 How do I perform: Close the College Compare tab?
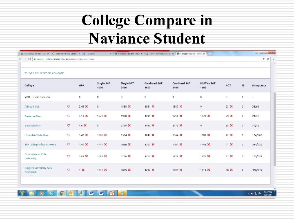(x=204, y=54)
